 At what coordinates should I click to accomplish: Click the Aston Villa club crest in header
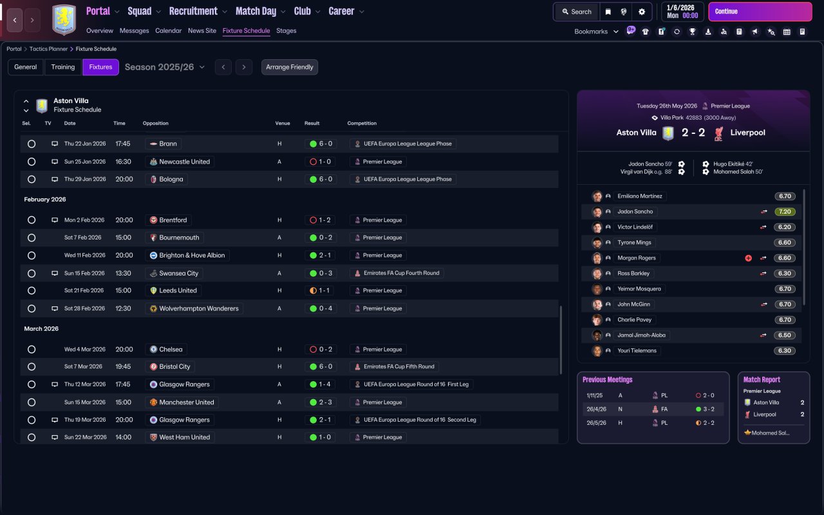tap(64, 20)
